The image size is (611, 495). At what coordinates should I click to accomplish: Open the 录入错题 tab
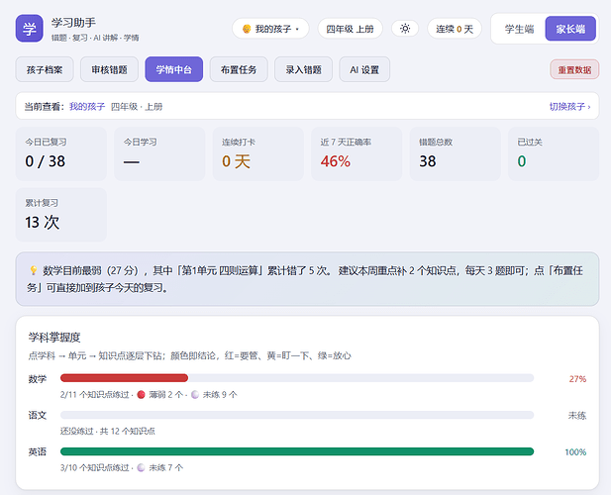click(303, 69)
